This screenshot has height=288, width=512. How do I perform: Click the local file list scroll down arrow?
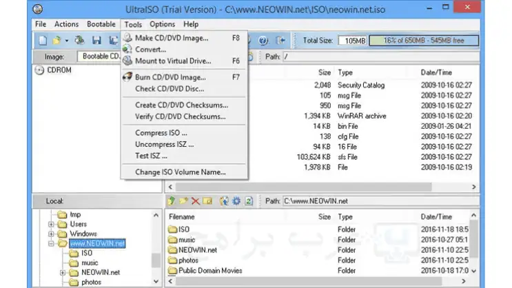[474, 271]
